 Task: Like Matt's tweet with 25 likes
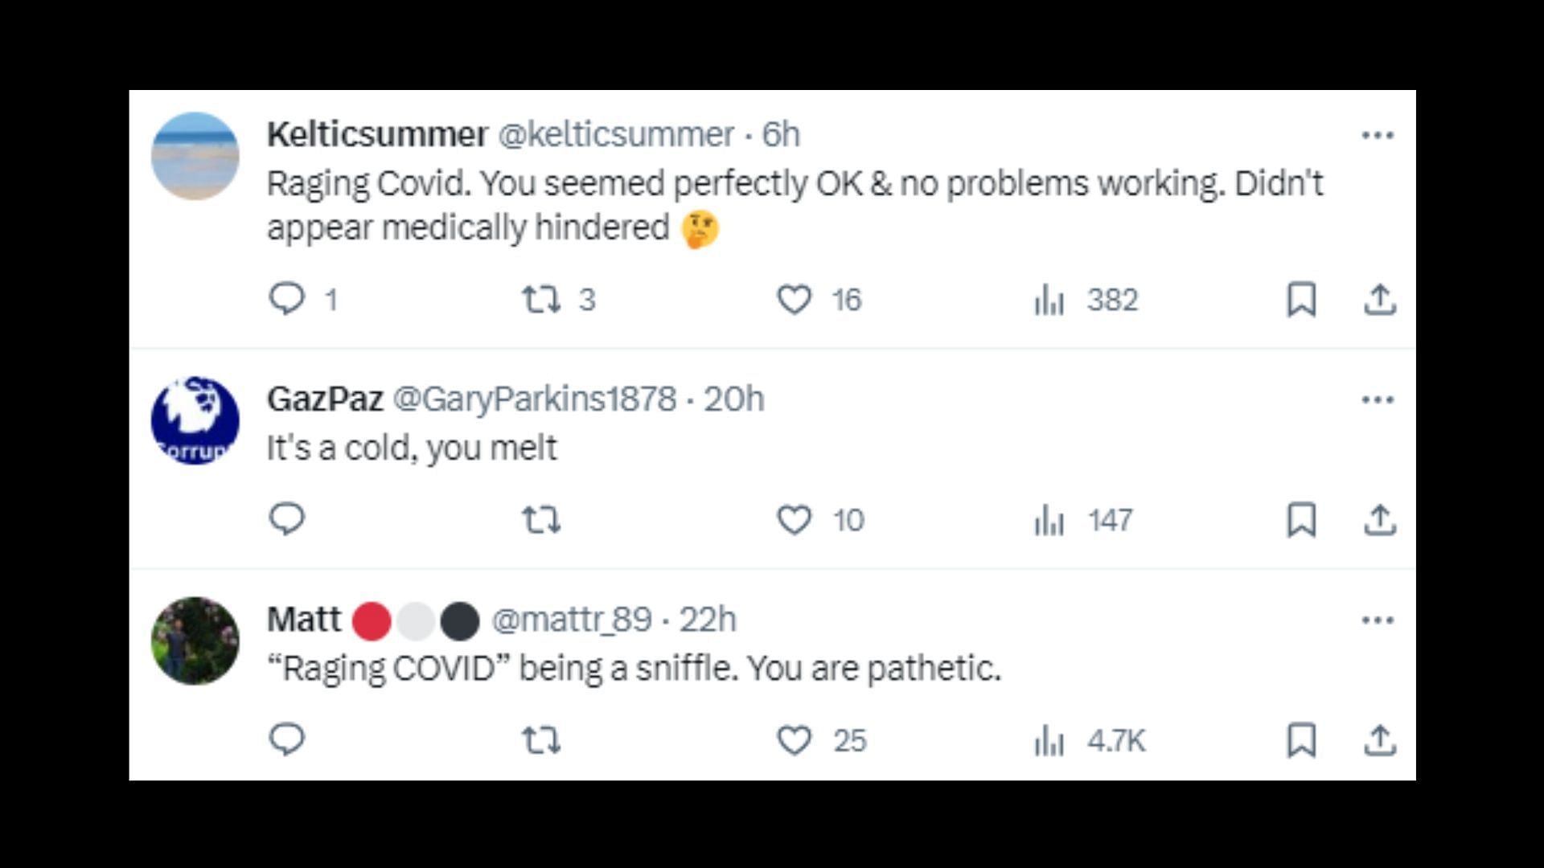click(794, 740)
